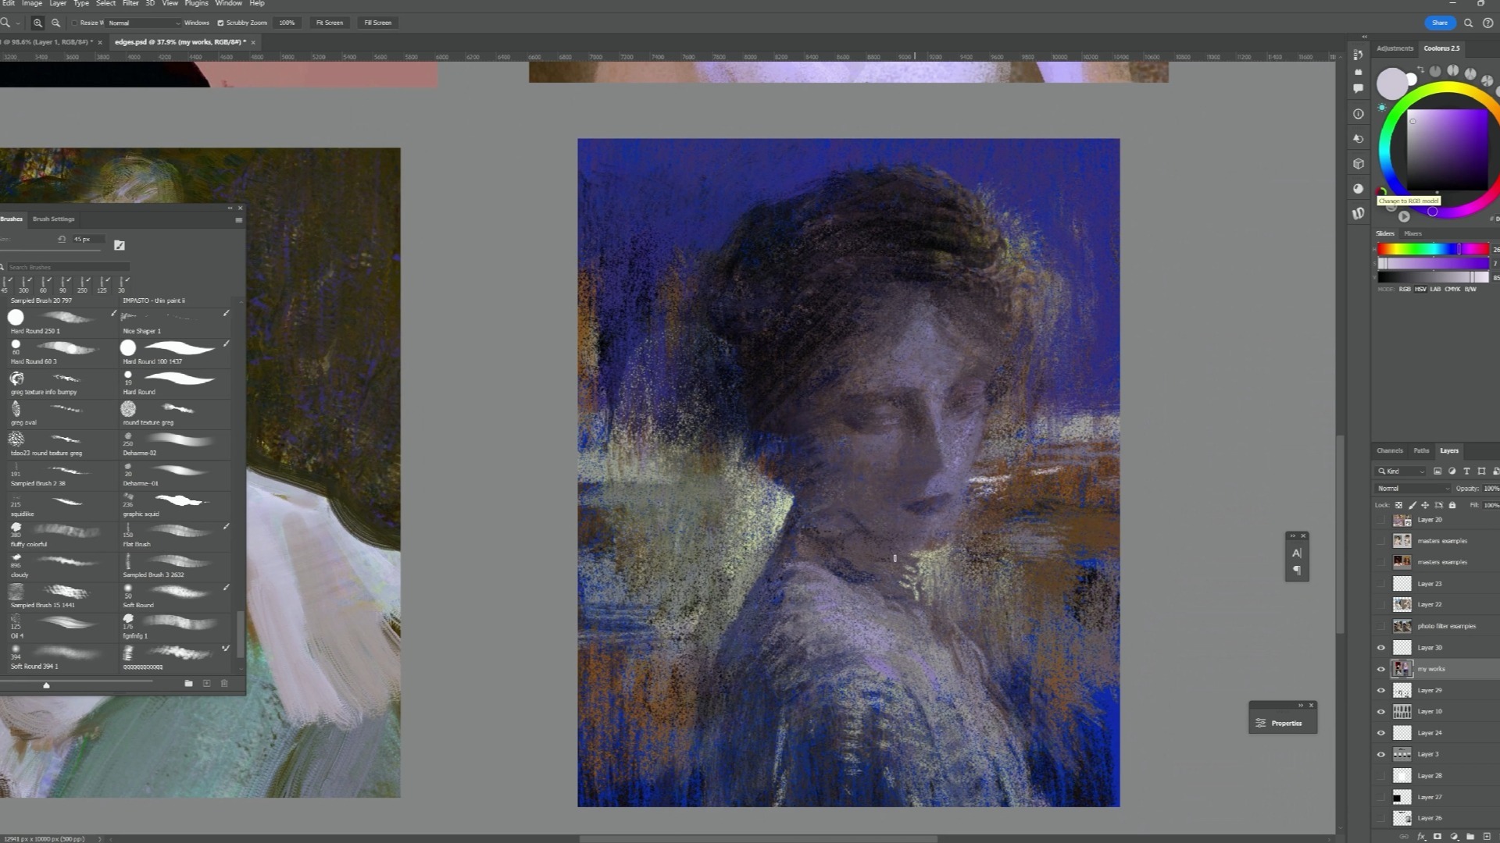Hide Layer 3 with its eye icon

1380,755
